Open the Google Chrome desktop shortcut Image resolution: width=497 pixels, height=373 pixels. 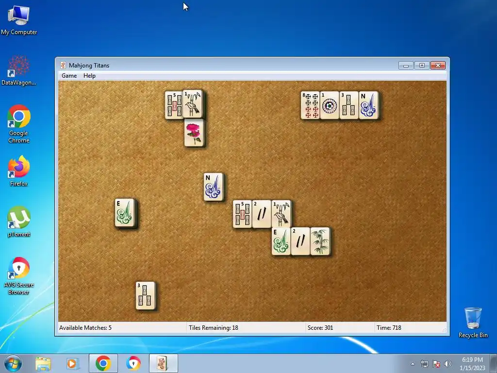tap(19, 124)
